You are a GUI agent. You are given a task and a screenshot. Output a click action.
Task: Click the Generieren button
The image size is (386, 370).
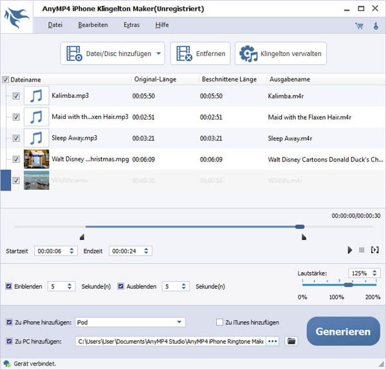click(343, 331)
